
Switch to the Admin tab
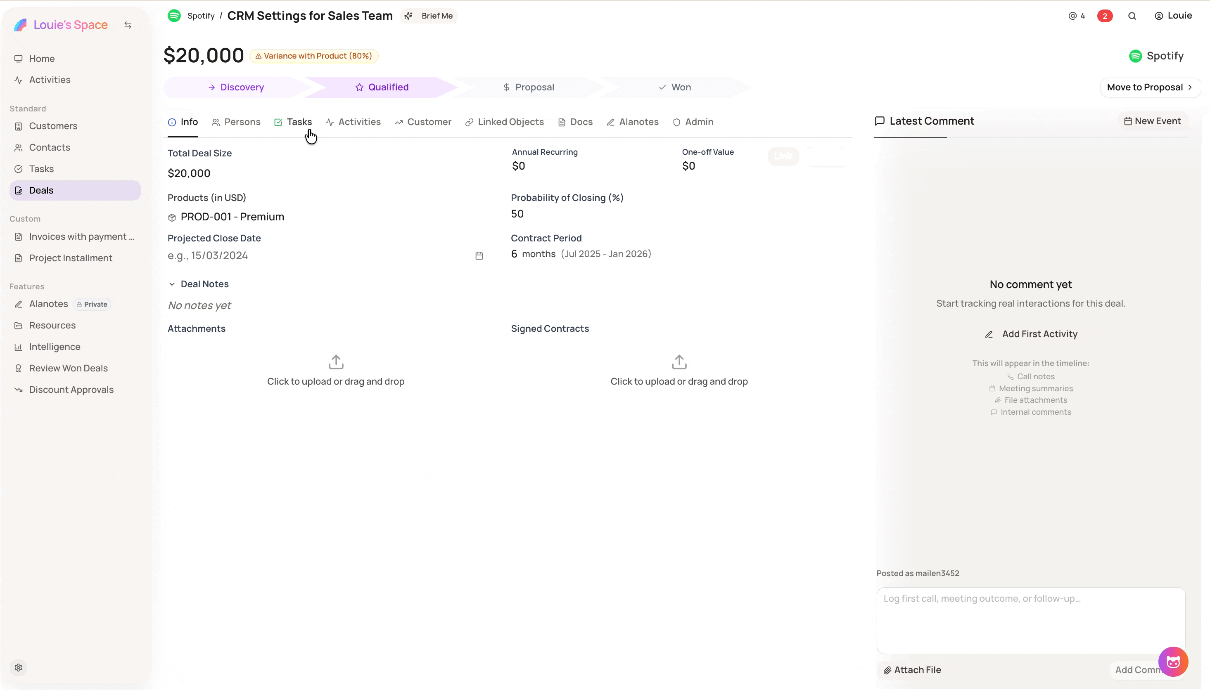point(693,122)
